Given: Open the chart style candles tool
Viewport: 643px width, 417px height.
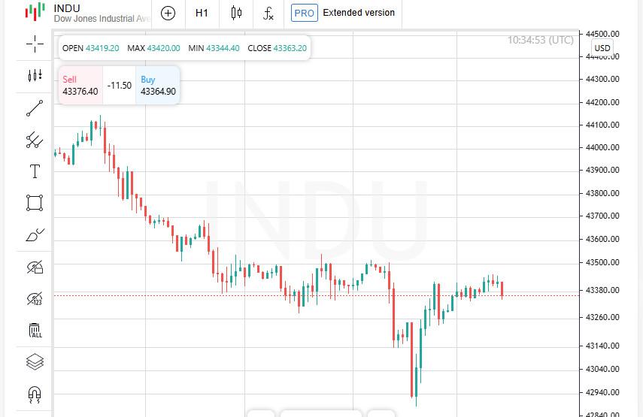Looking at the screenshot, I should (x=35, y=75).
